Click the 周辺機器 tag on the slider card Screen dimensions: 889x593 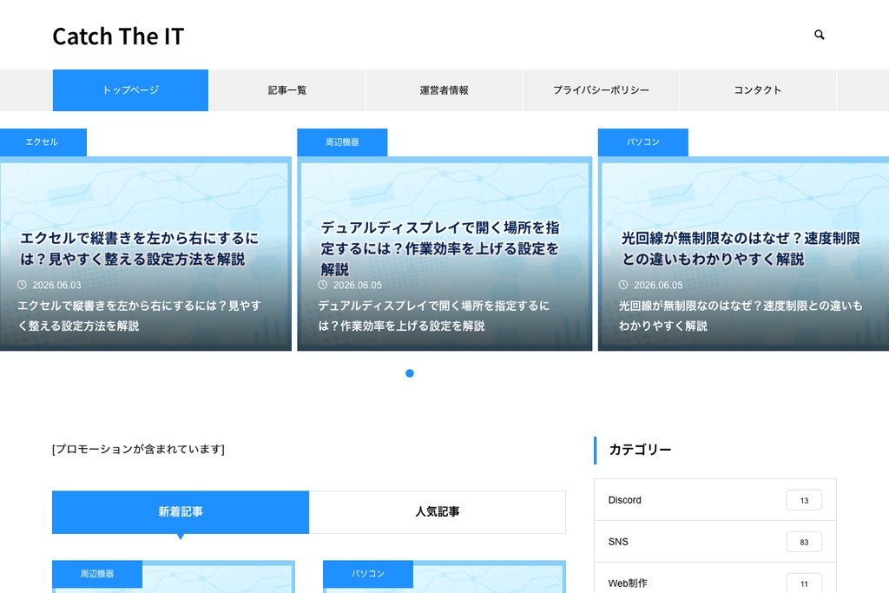click(x=342, y=142)
